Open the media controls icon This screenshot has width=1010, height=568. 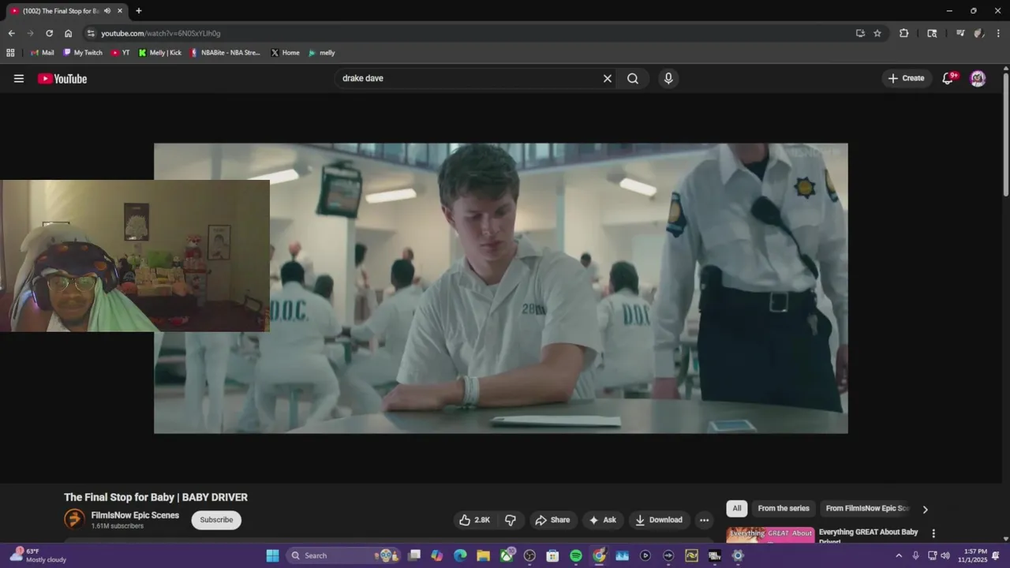(959, 33)
